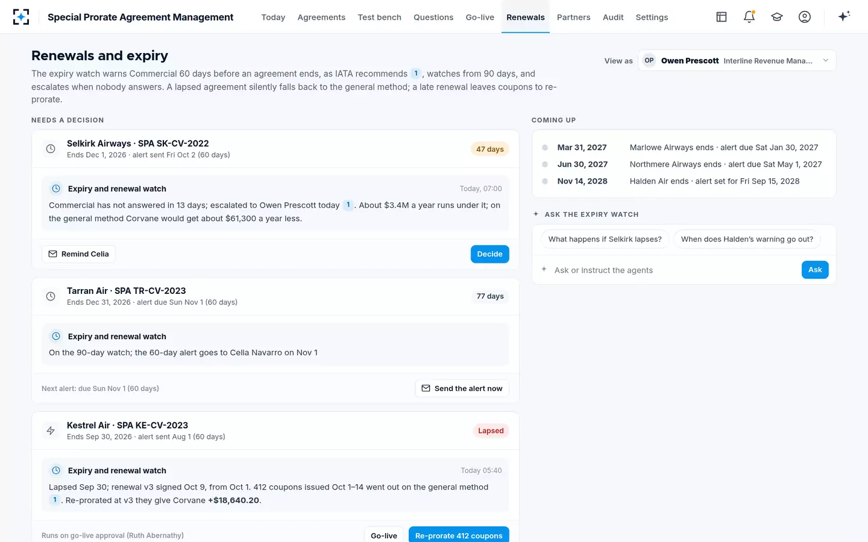Click the Decide button for Selkirk

[489, 254]
